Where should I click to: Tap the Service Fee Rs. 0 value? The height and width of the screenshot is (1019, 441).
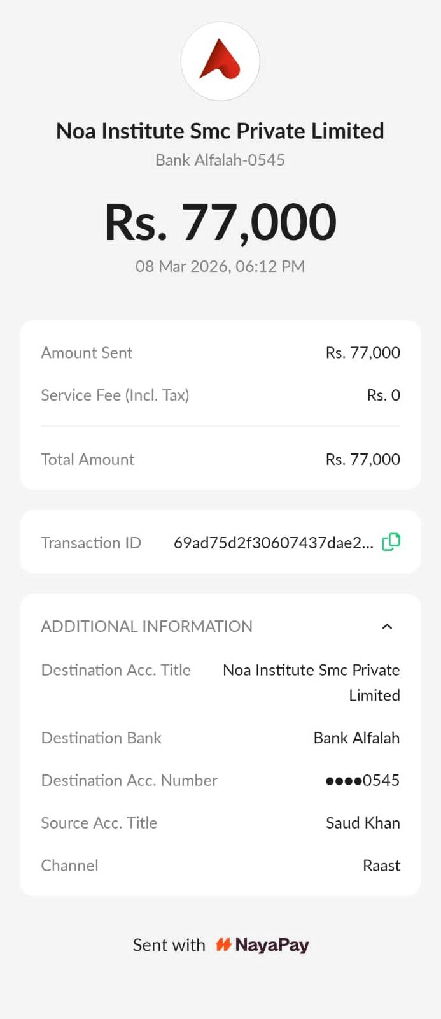(383, 395)
